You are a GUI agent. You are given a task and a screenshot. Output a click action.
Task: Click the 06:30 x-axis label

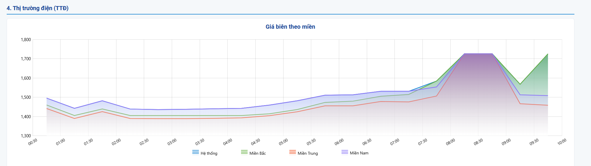click(367, 142)
